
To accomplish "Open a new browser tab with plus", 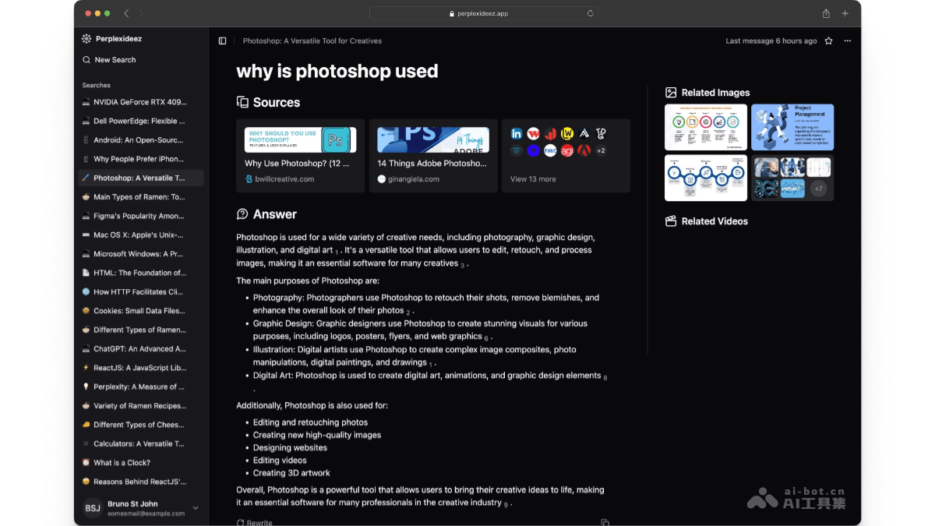I will (x=845, y=13).
